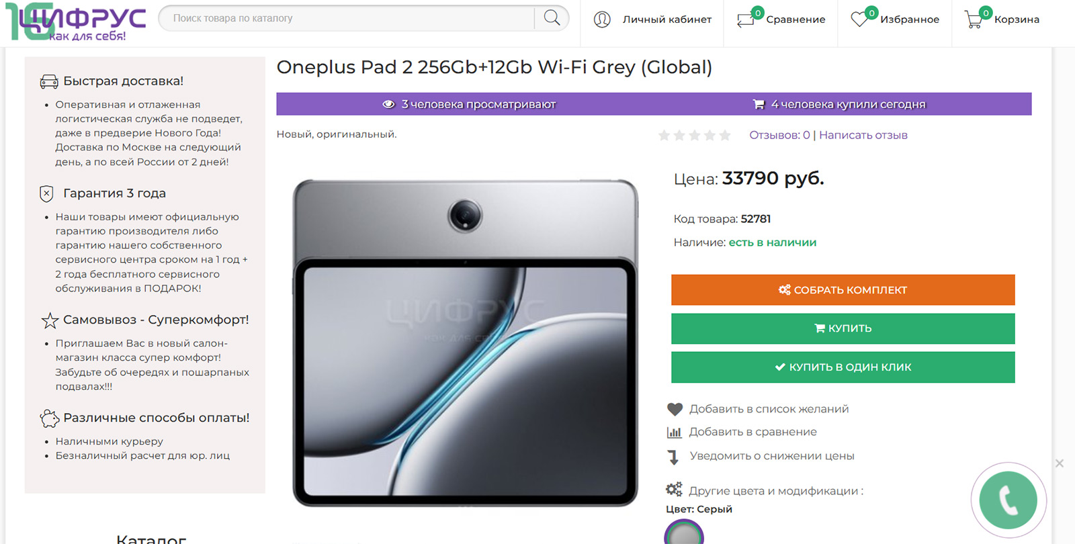Close the callback widget with the X
Viewport: 1075px width, 544px height.
[x=1059, y=463]
